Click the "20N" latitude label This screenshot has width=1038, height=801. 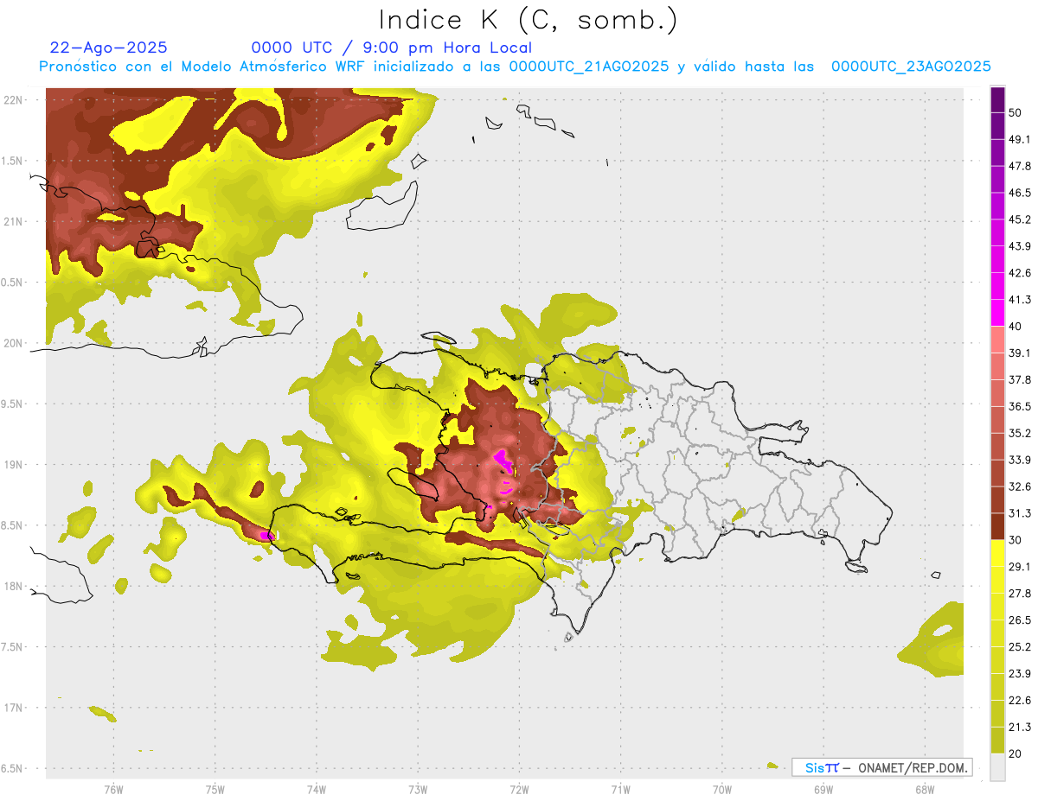coord(14,343)
